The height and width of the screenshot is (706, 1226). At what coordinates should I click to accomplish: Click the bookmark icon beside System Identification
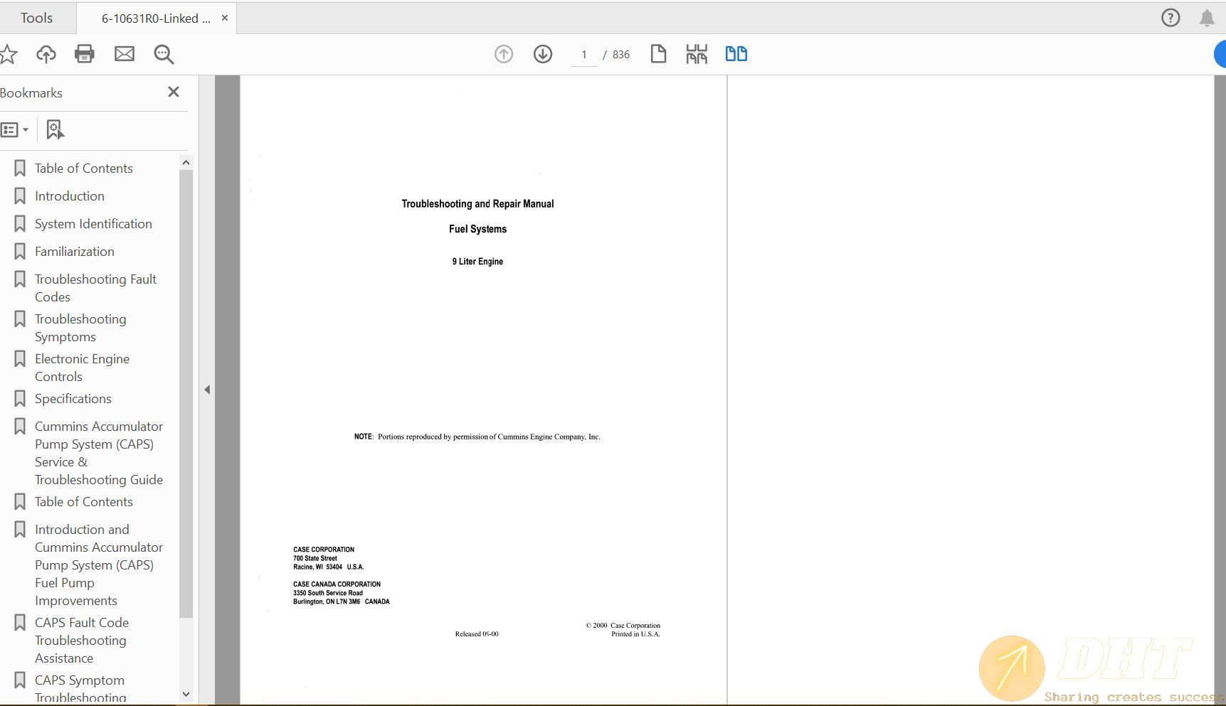(x=20, y=224)
